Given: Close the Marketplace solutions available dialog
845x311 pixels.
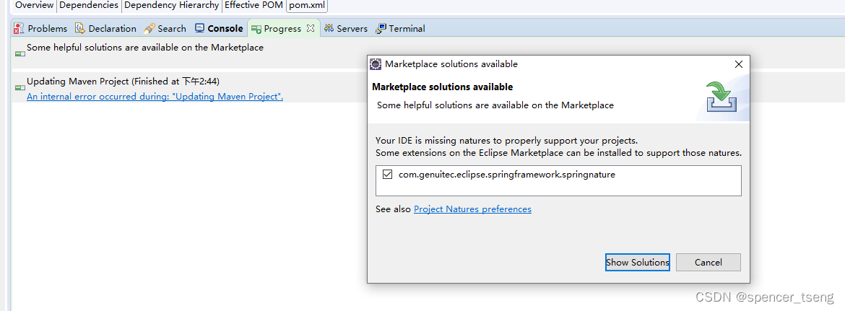Looking at the screenshot, I should tap(738, 64).
